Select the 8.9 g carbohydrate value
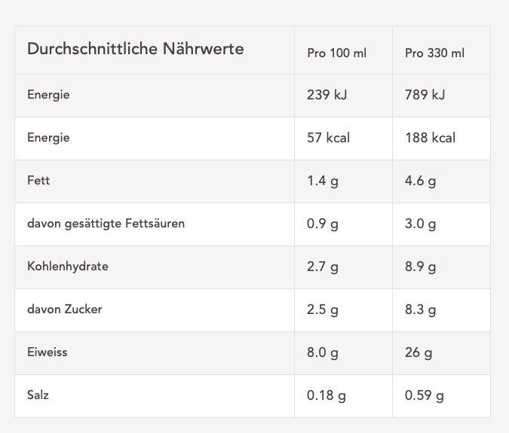Image resolution: width=509 pixels, height=433 pixels. (420, 267)
